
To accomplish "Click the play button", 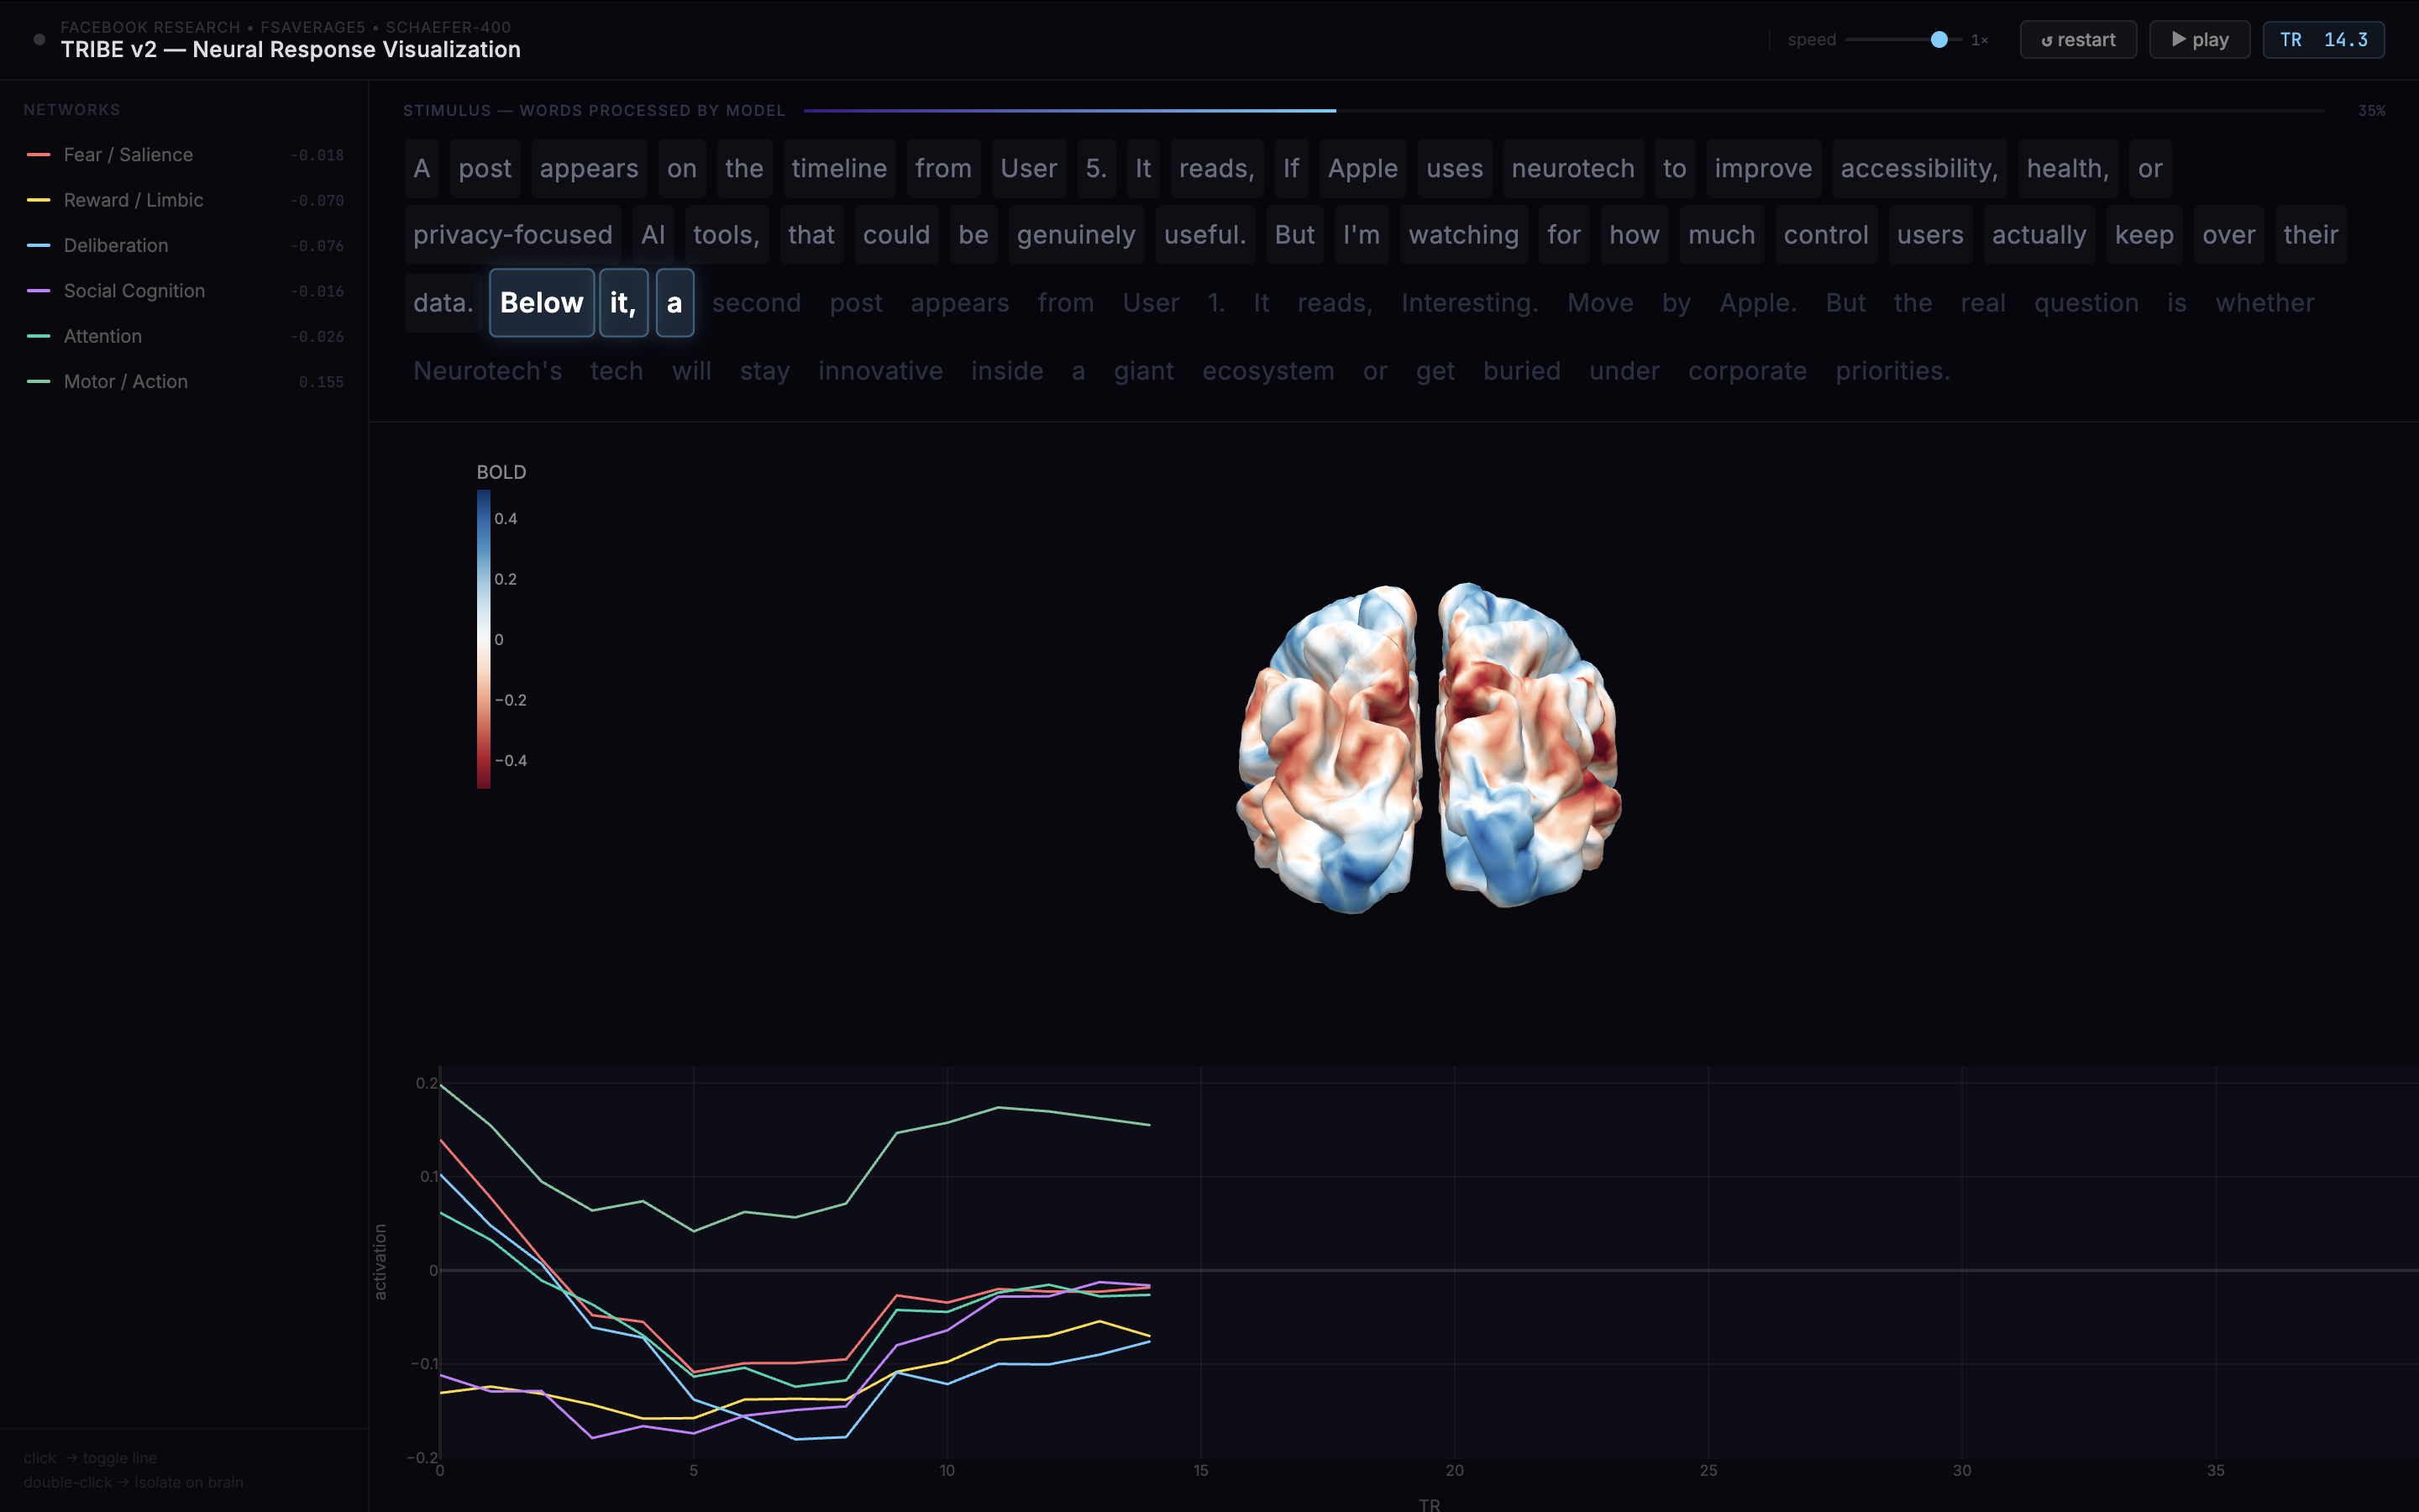I will tap(2199, 40).
